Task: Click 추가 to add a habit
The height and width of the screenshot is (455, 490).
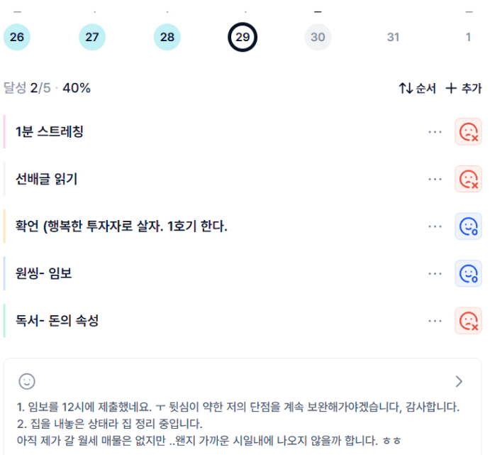Action: pos(463,89)
